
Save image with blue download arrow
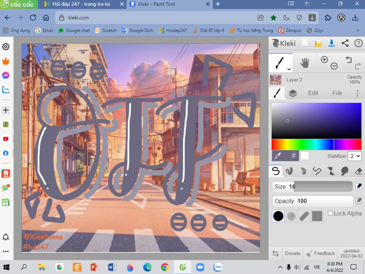coord(331,43)
